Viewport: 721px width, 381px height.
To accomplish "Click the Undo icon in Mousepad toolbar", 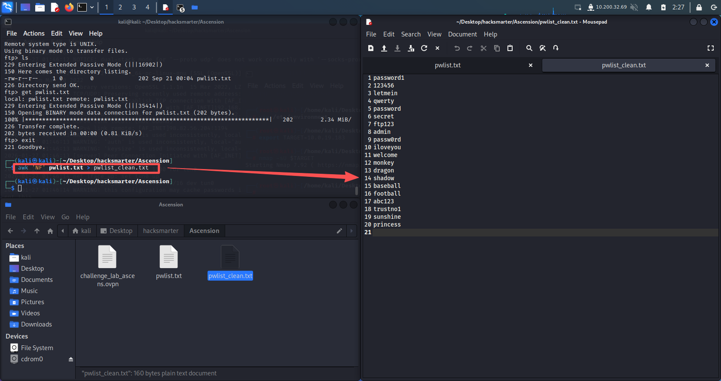I will click(457, 48).
